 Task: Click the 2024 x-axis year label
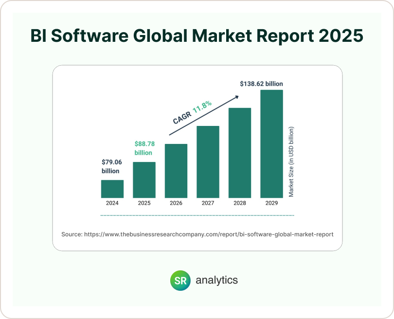[112, 203]
